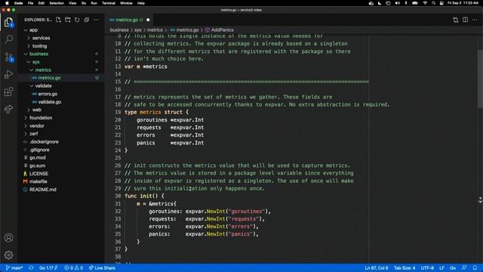Viewport: 483px width, 272px height.
Task: Click the Ln 87, Col 6 position indicator
Action: pos(377,267)
